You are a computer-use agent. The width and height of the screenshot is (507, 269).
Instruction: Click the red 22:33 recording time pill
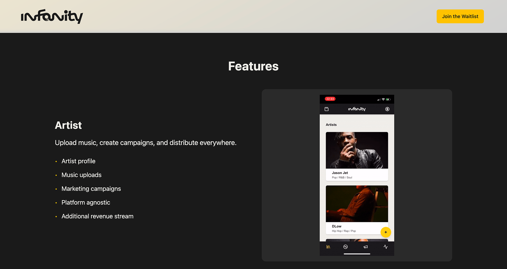point(330,99)
